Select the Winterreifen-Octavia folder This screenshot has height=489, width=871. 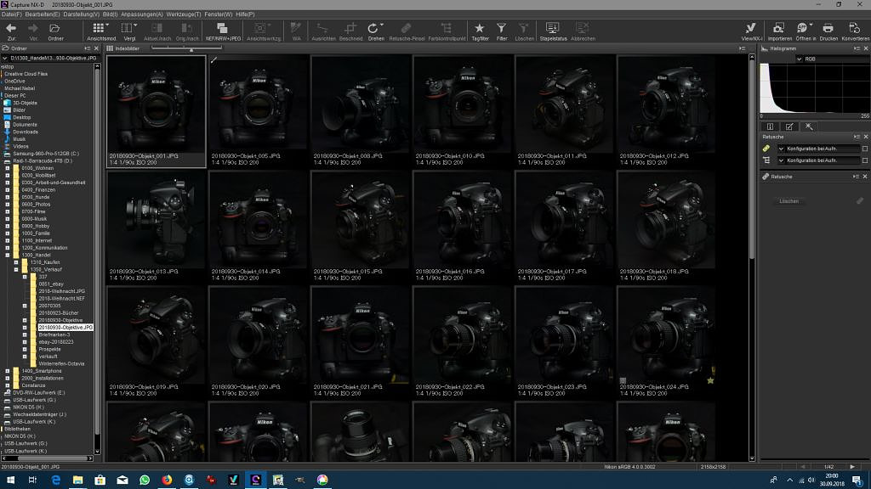61,363
